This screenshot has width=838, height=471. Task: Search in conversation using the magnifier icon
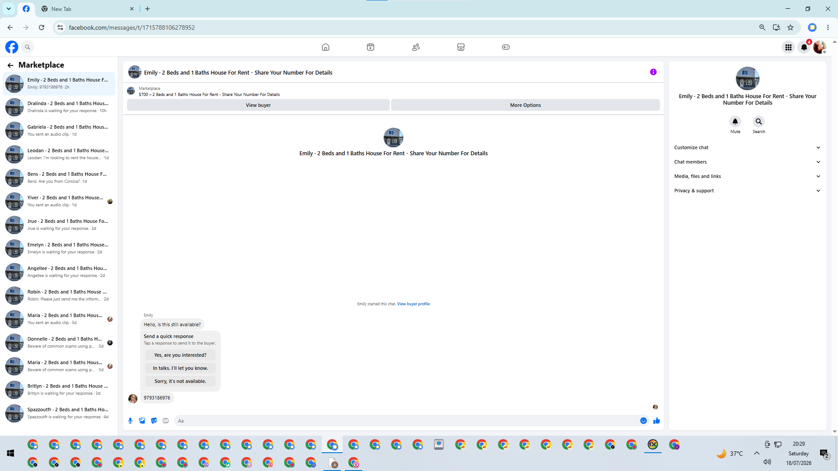(x=759, y=121)
